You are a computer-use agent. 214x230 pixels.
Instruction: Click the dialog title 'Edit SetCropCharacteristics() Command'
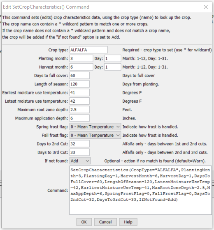(46, 7)
